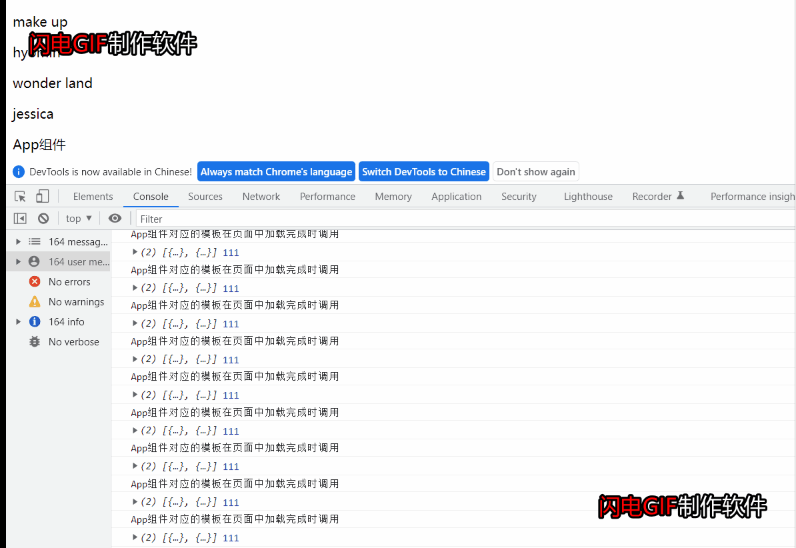
Task: Open the Recorder tab
Action: click(x=659, y=197)
